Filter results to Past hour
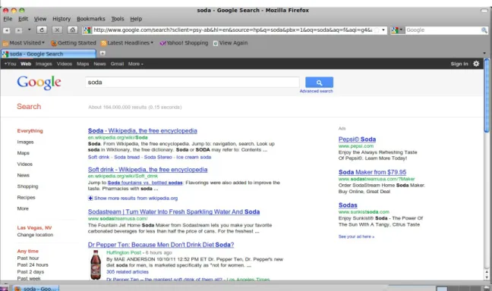Viewport: 492px width, 291px height. [28, 258]
